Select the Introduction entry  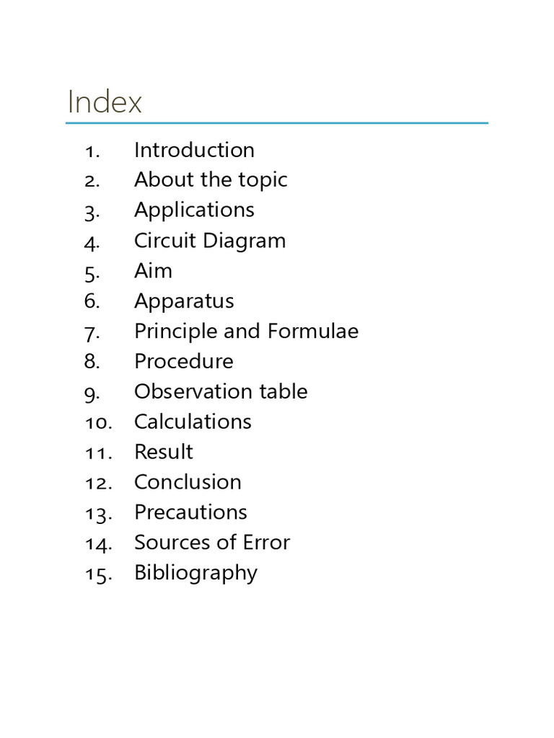(x=194, y=150)
